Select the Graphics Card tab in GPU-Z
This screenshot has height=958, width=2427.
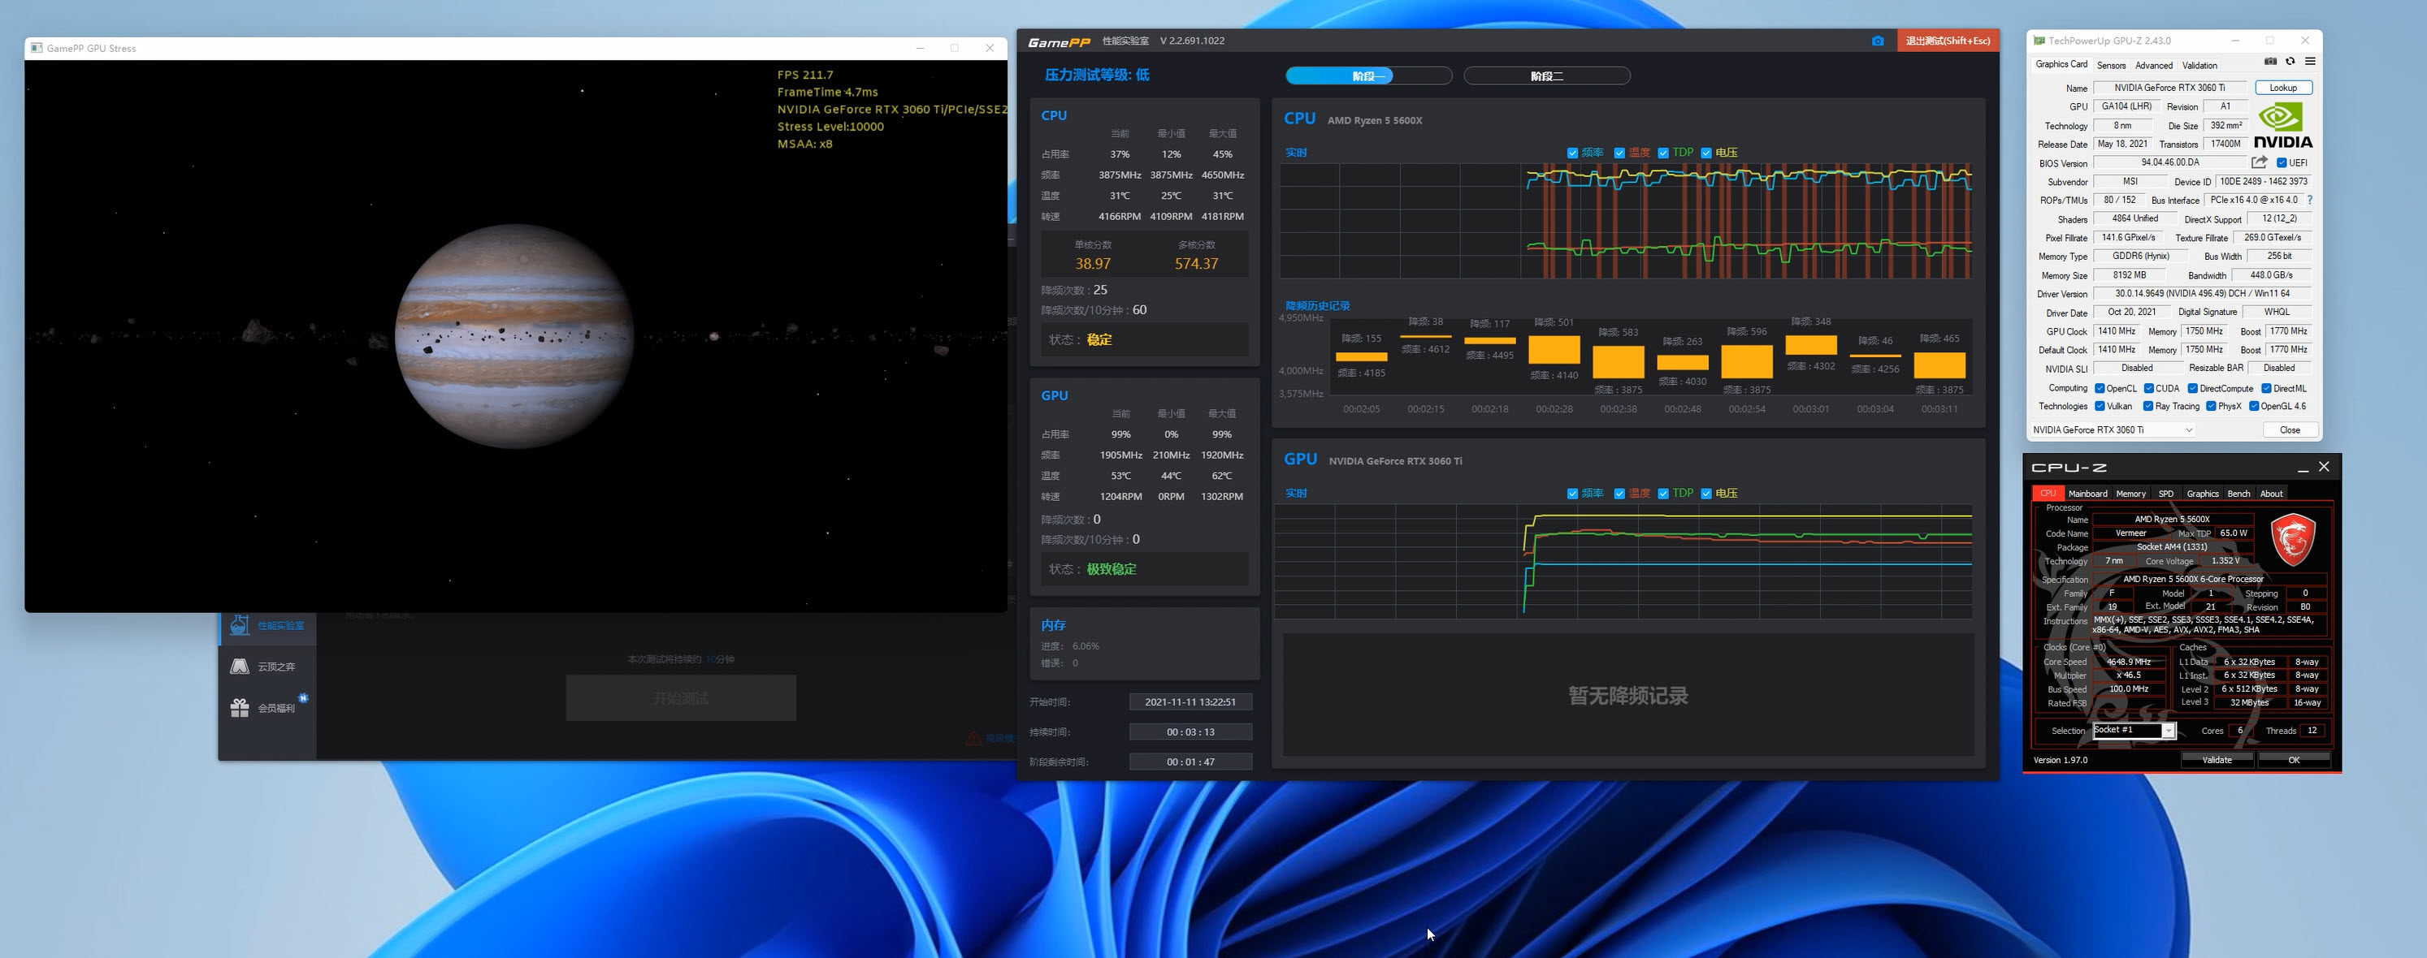coord(2061,64)
